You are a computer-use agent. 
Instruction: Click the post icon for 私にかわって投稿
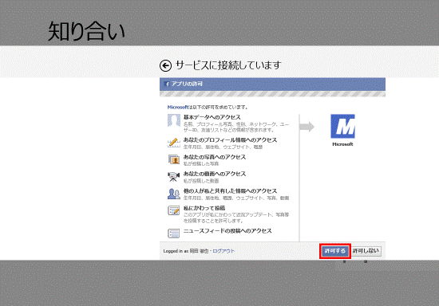(173, 210)
